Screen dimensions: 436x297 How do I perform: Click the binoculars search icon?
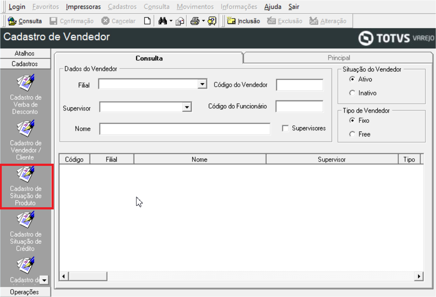click(x=163, y=21)
